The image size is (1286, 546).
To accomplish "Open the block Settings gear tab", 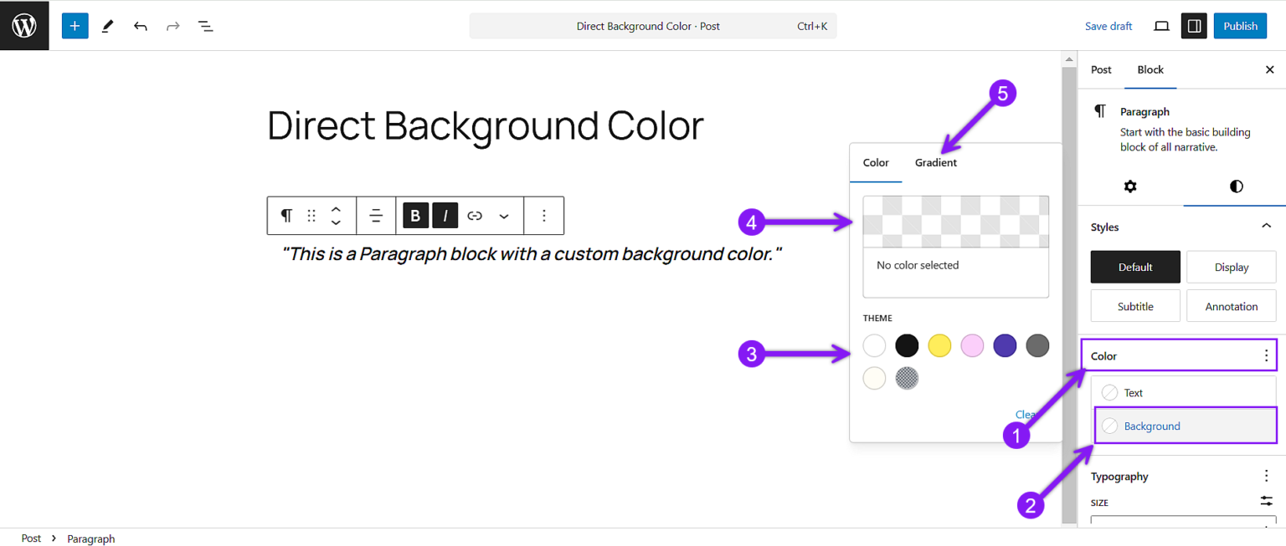I will (x=1130, y=186).
